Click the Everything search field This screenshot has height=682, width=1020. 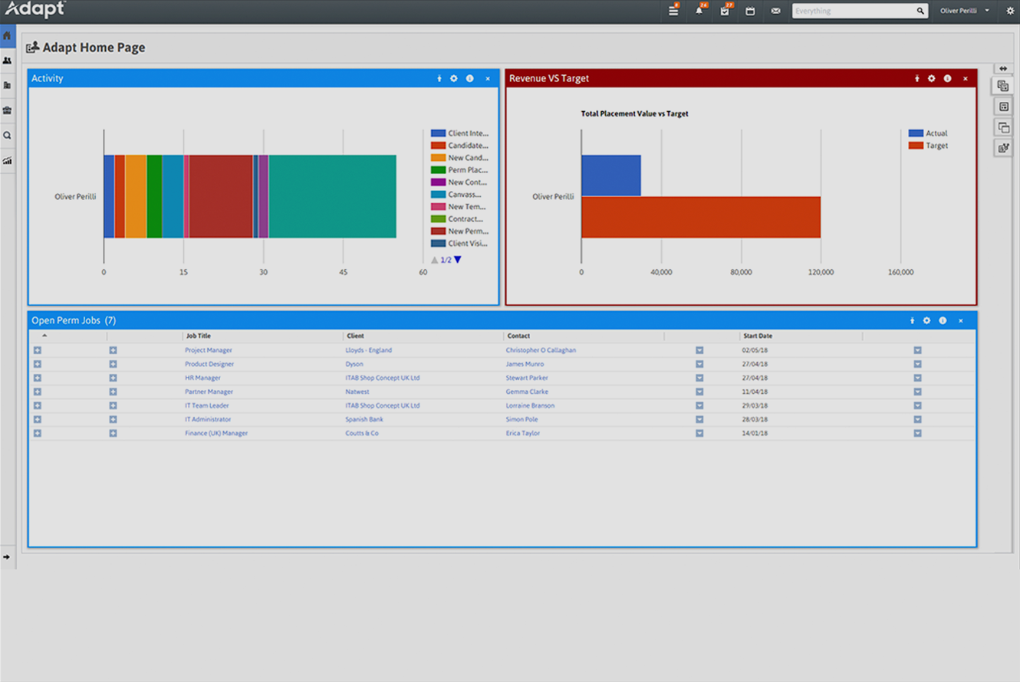pos(853,11)
